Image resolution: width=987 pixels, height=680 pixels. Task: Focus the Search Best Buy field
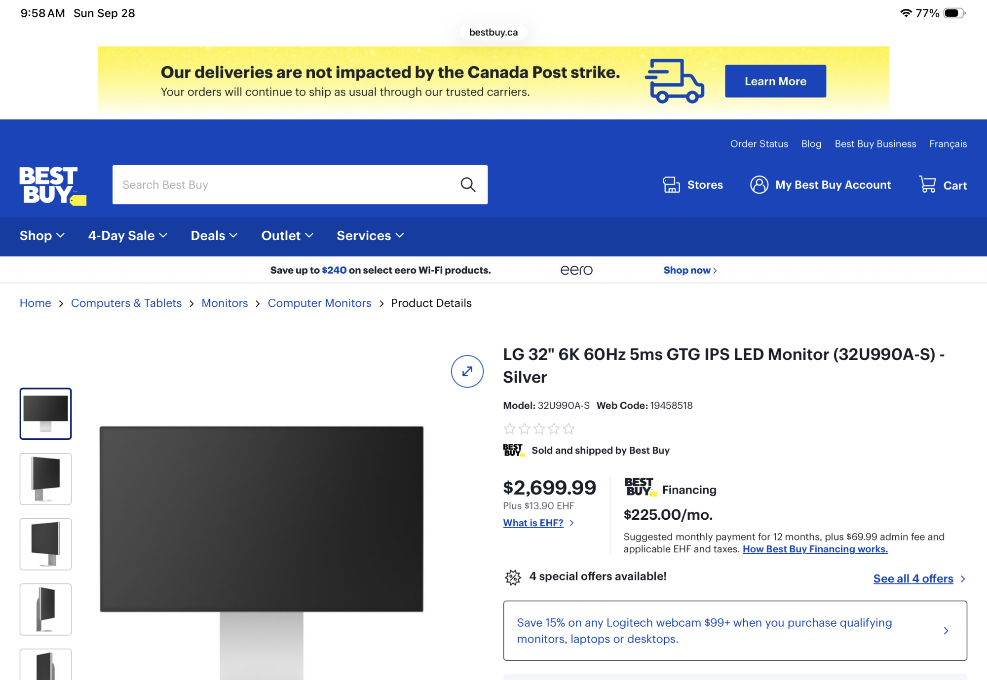(x=281, y=185)
